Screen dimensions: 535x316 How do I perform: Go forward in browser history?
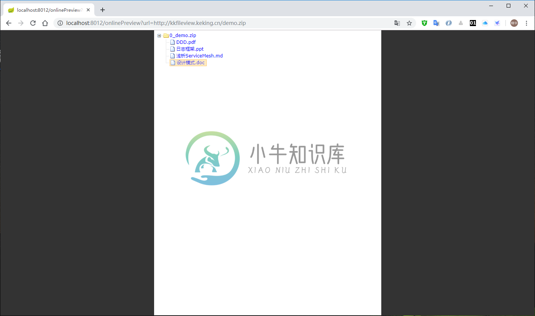pos(21,23)
